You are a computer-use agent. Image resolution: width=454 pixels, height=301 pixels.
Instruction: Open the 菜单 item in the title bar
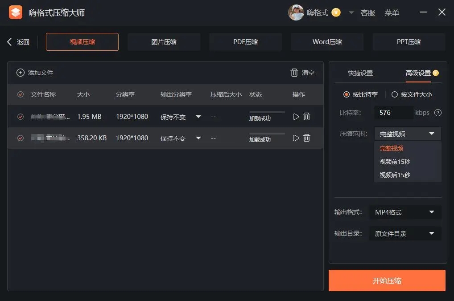(392, 12)
